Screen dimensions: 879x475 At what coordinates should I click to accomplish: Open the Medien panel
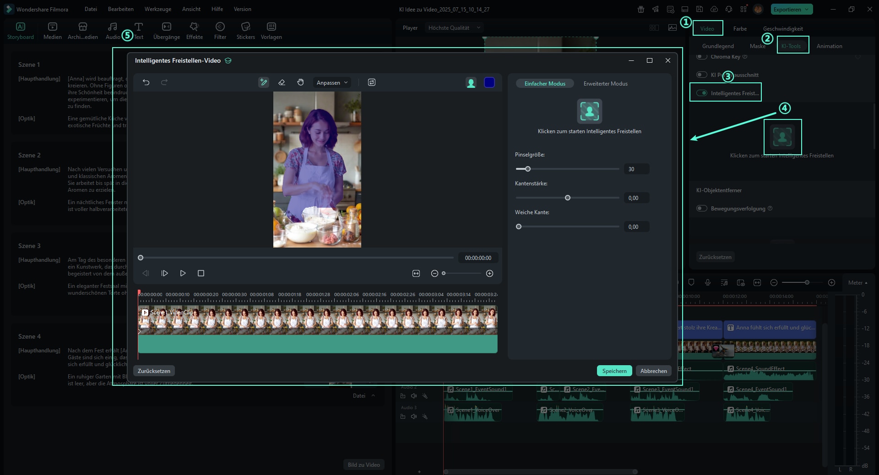click(x=53, y=31)
